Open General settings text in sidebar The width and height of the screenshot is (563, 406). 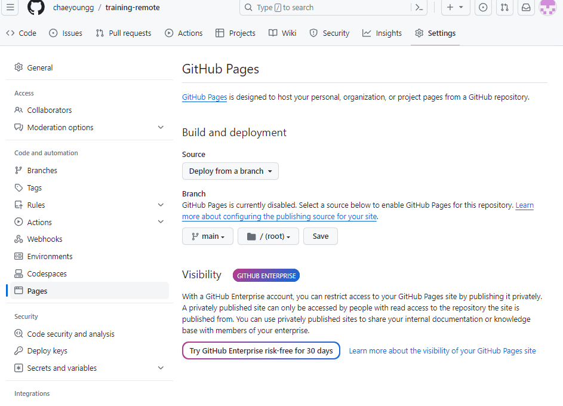point(40,67)
